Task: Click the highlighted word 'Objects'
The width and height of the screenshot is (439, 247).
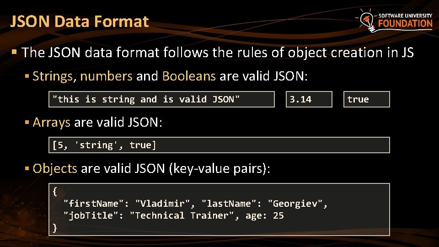Action: (x=55, y=168)
